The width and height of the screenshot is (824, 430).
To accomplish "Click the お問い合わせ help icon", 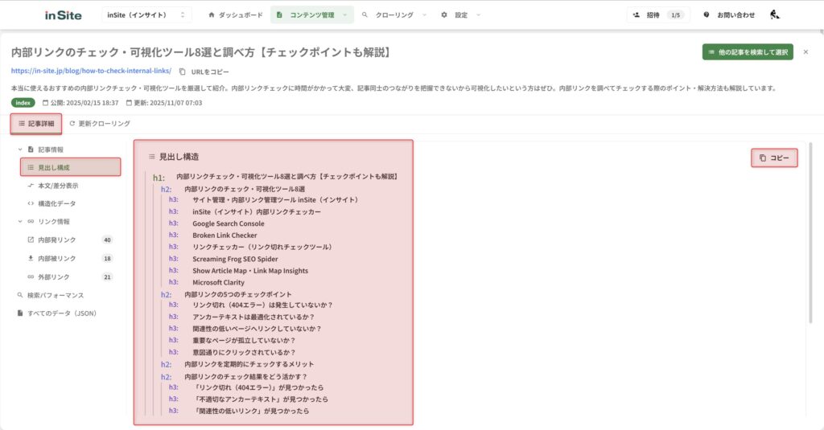I will tap(707, 15).
